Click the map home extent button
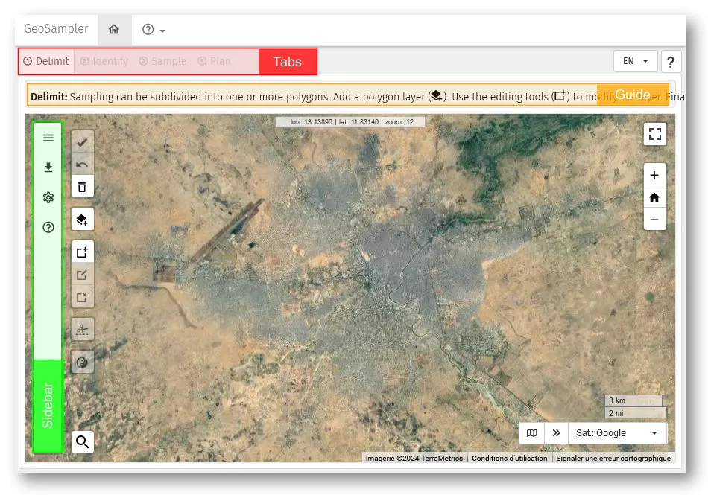Screen dimensions: 708x495 (654, 197)
